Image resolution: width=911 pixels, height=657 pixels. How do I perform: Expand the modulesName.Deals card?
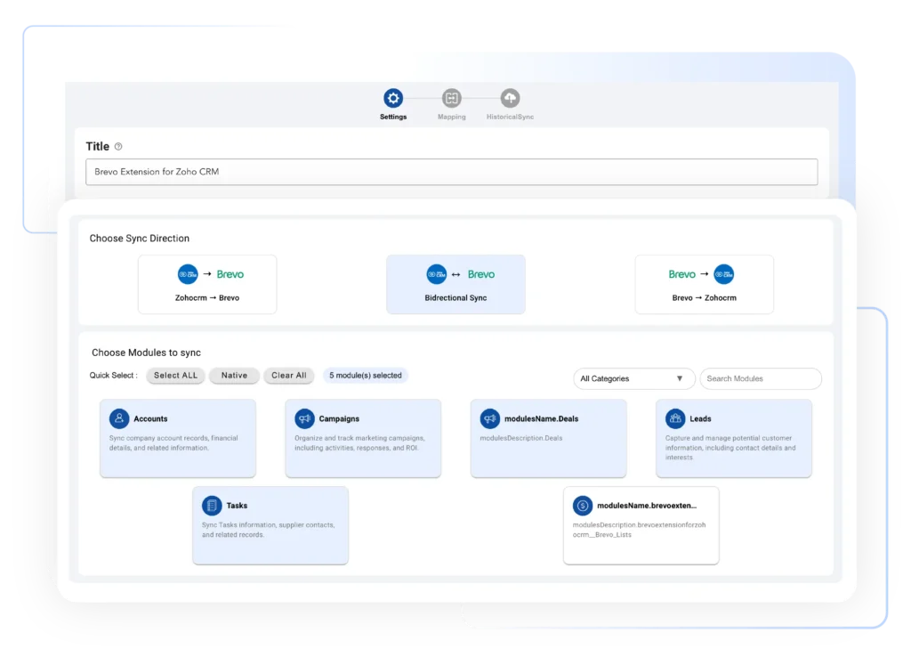(x=548, y=436)
